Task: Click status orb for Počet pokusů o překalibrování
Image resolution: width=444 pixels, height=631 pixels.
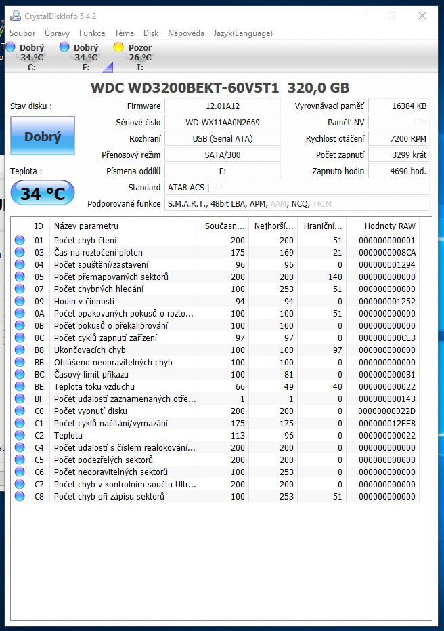Action: click(x=20, y=325)
